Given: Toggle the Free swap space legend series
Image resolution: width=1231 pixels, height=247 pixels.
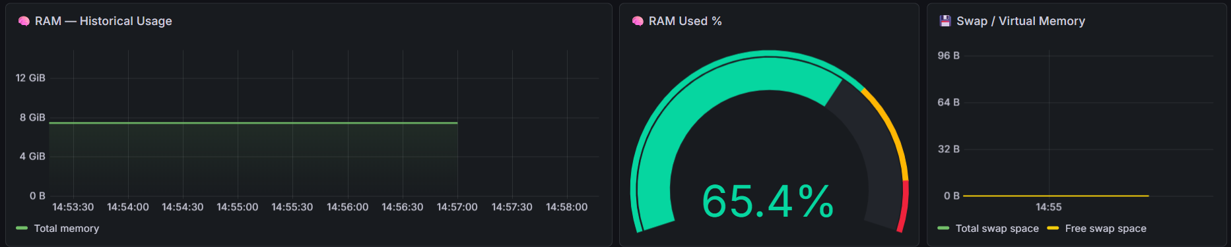Looking at the screenshot, I should click(1106, 229).
